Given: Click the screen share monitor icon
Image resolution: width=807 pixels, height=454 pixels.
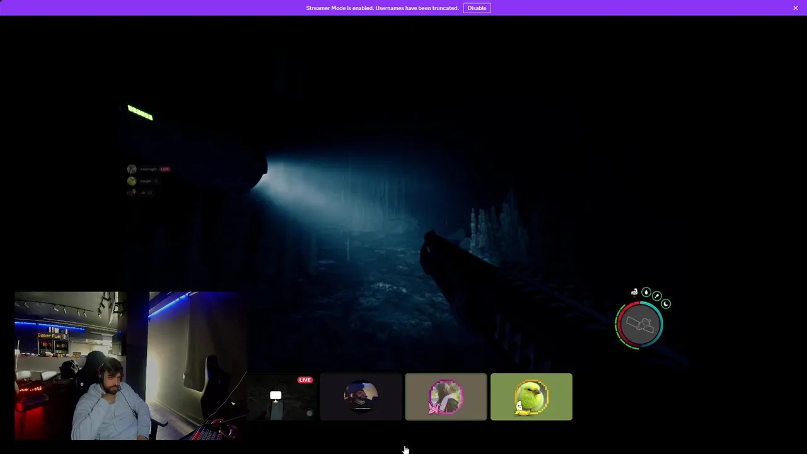Looking at the screenshot, I should click(276, 396).
